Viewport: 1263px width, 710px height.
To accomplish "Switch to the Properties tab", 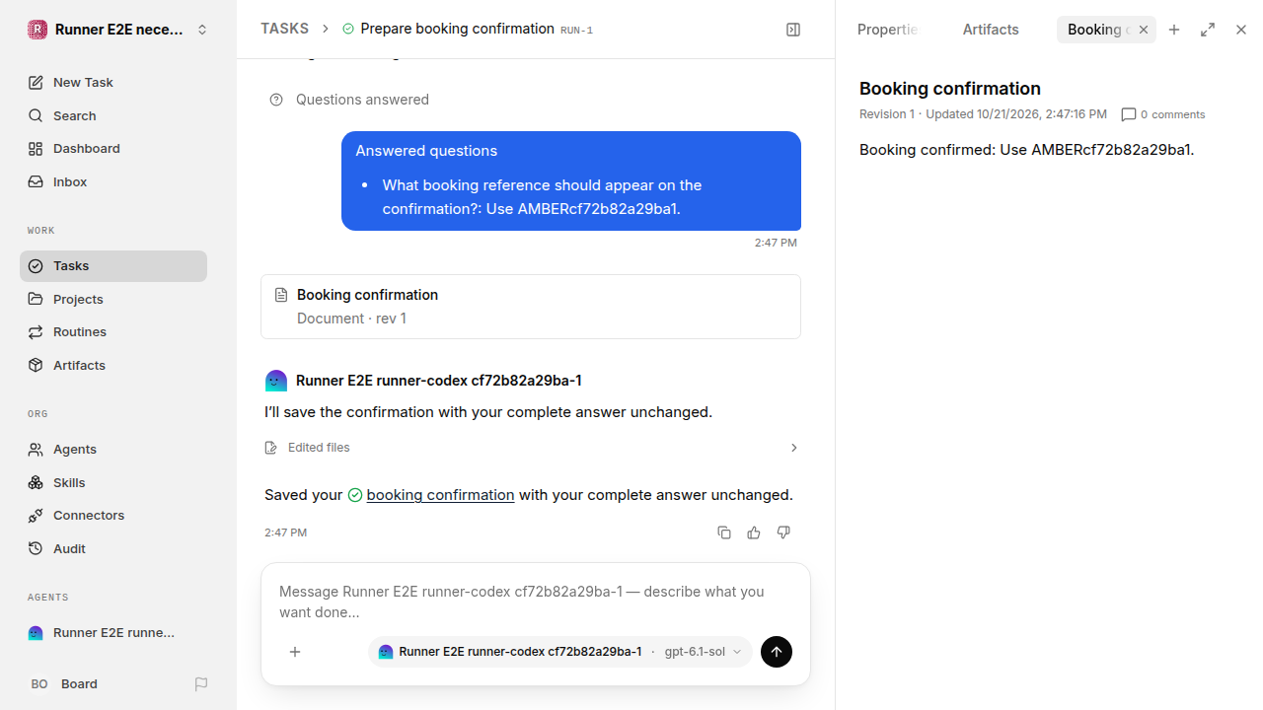I will [888, 30].
